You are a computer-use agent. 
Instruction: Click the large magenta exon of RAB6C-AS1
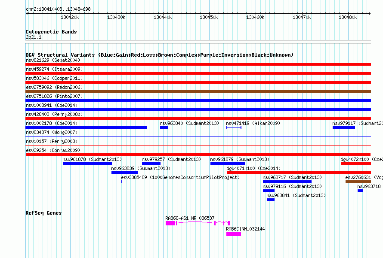coord(170,223)
